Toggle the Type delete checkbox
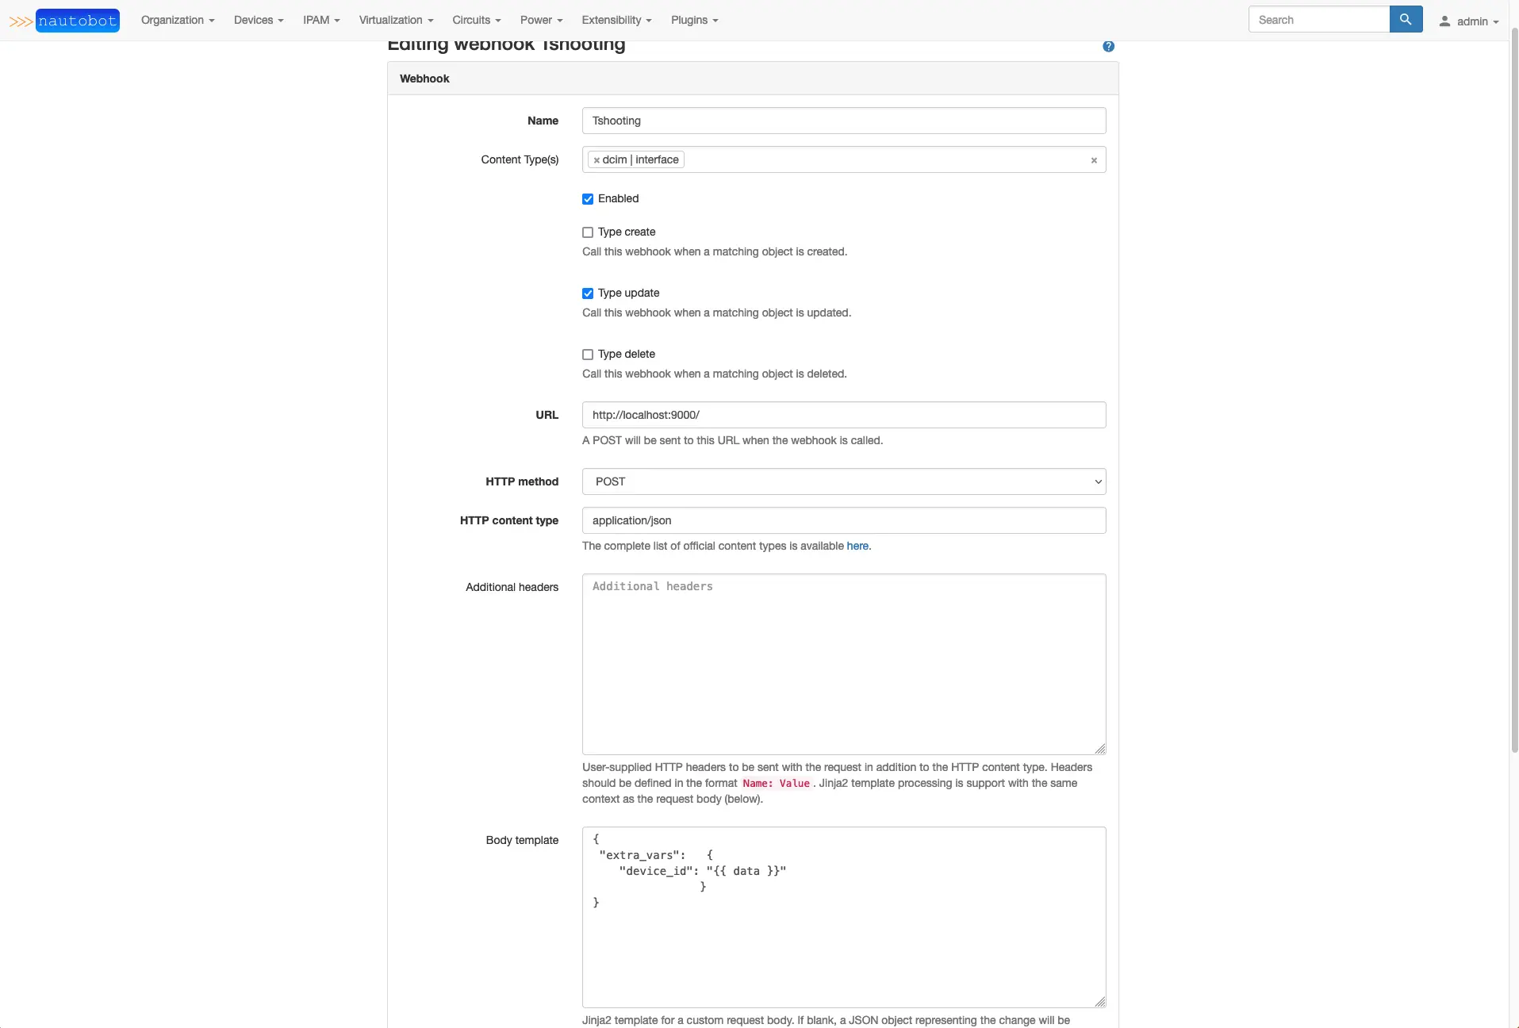Image resolution: width=1519 pixels, height=1028 pixels. point(588,355)
